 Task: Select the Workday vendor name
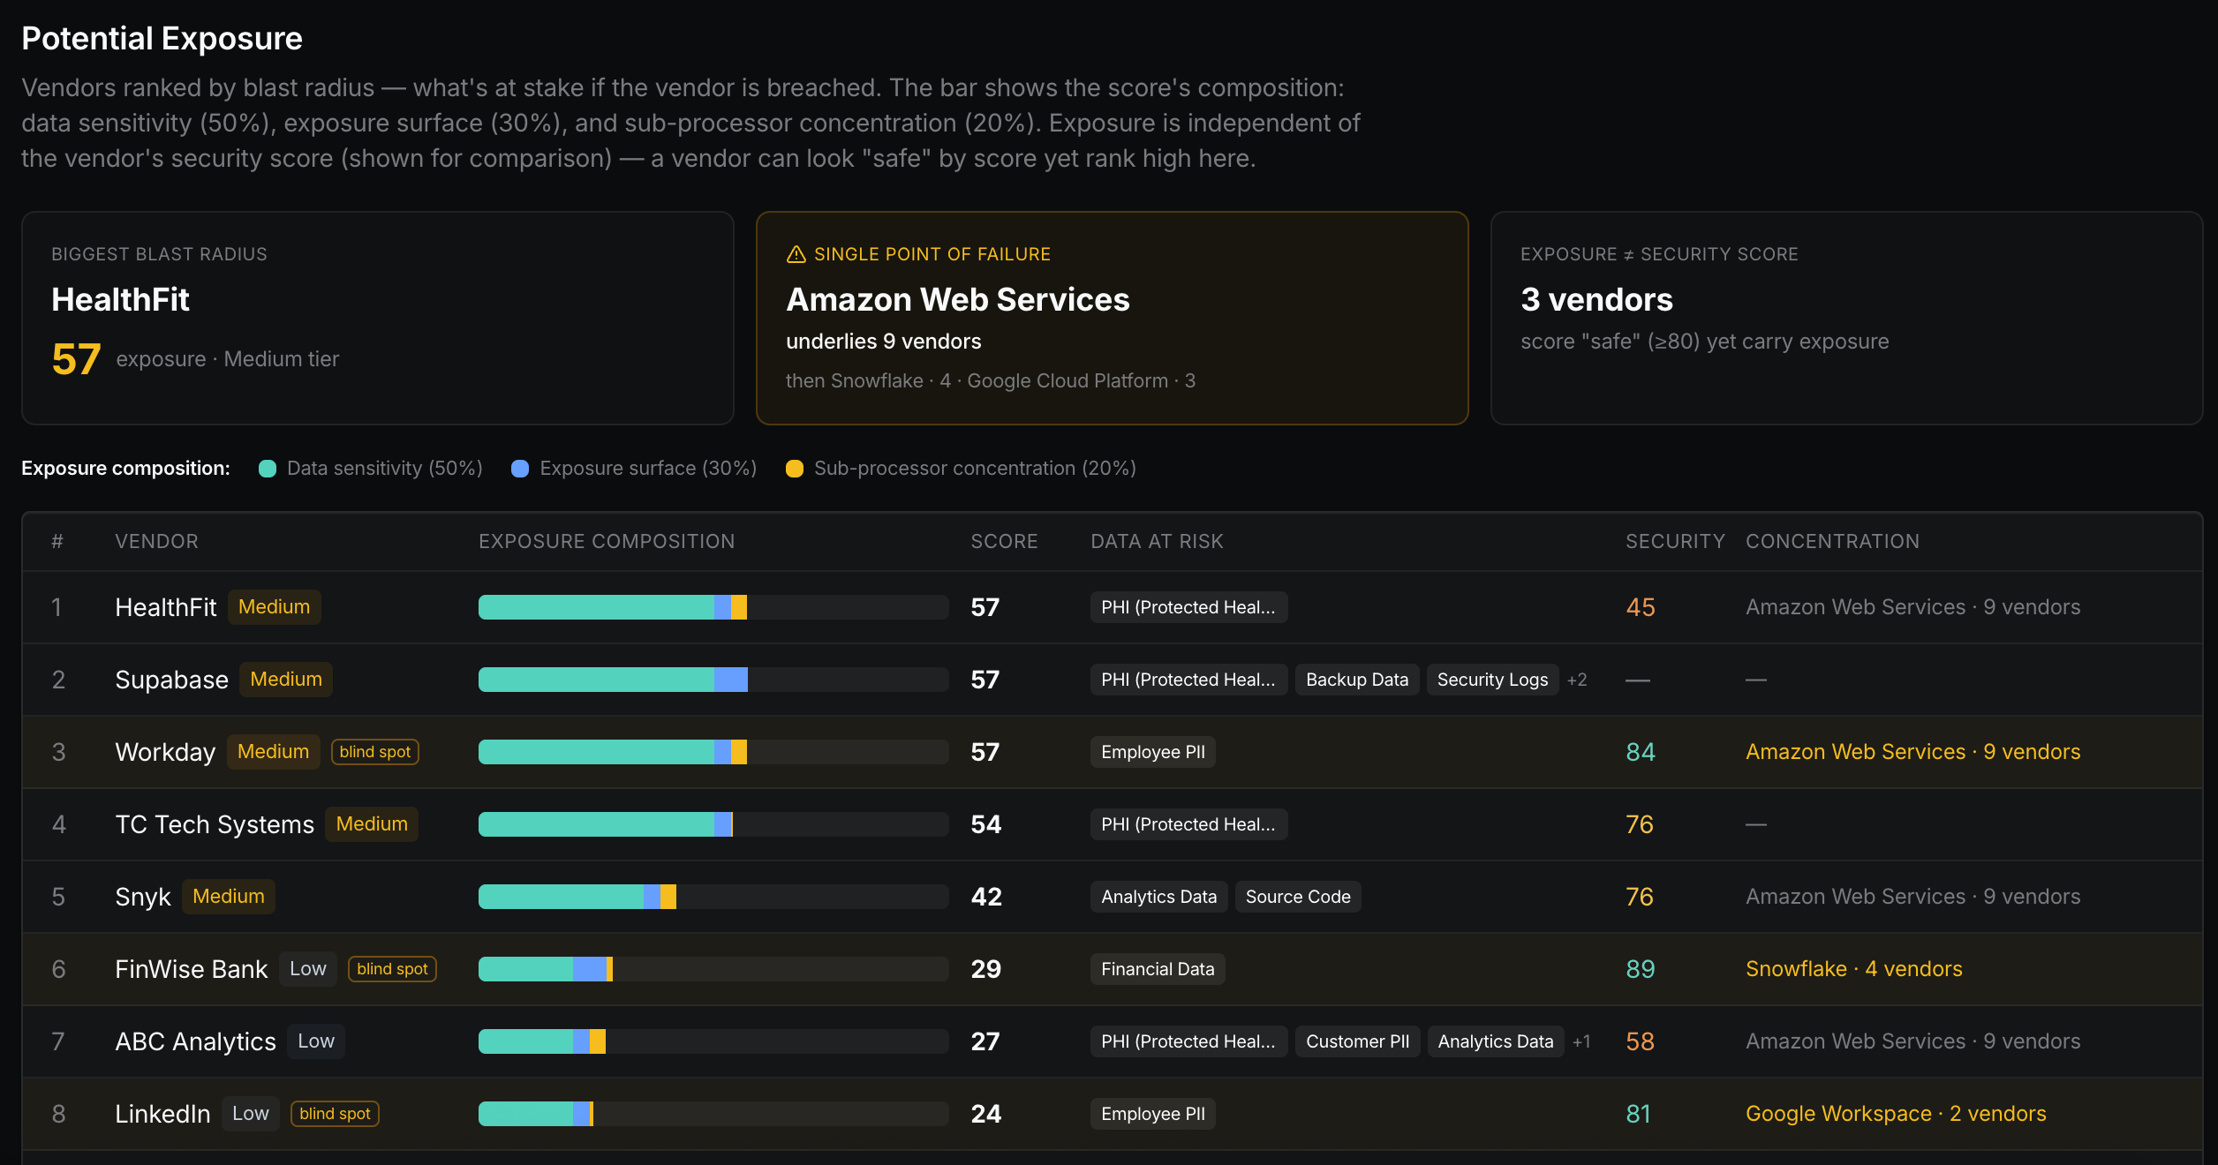click(x=165, y=752)
